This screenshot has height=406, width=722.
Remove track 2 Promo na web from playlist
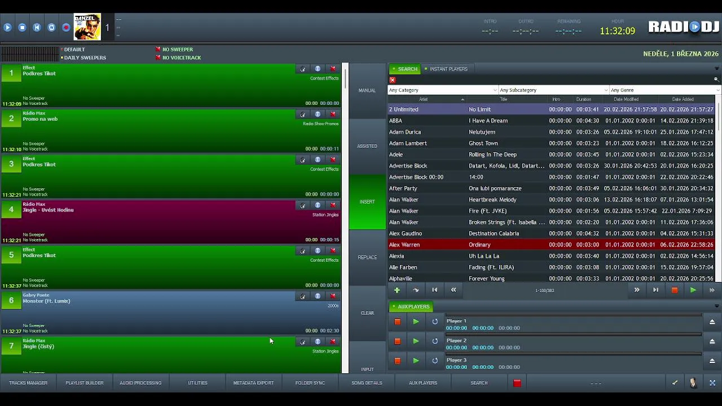point(333,114)
